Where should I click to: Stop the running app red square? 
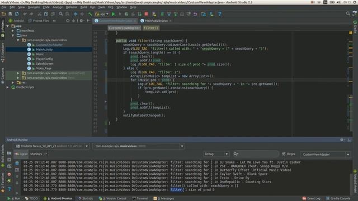146,14
